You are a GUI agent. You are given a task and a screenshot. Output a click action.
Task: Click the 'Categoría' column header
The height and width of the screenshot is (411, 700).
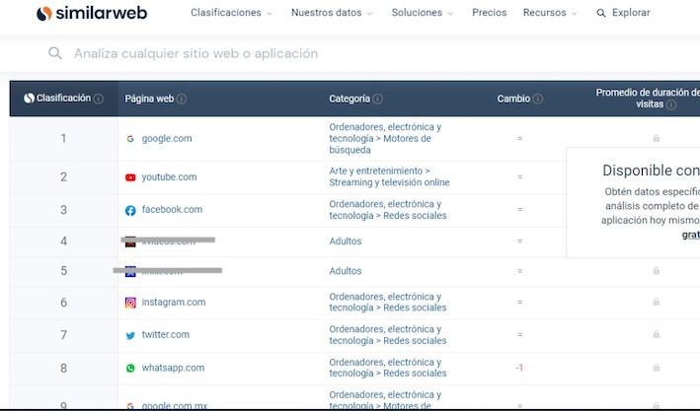[350, 99]
